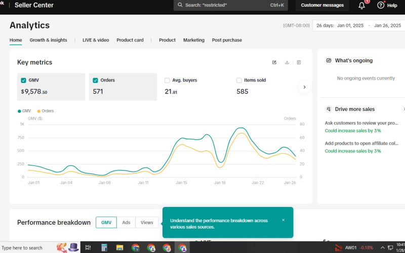
Task: Open the metrics glossary document icon
Action: click(299, 62)
